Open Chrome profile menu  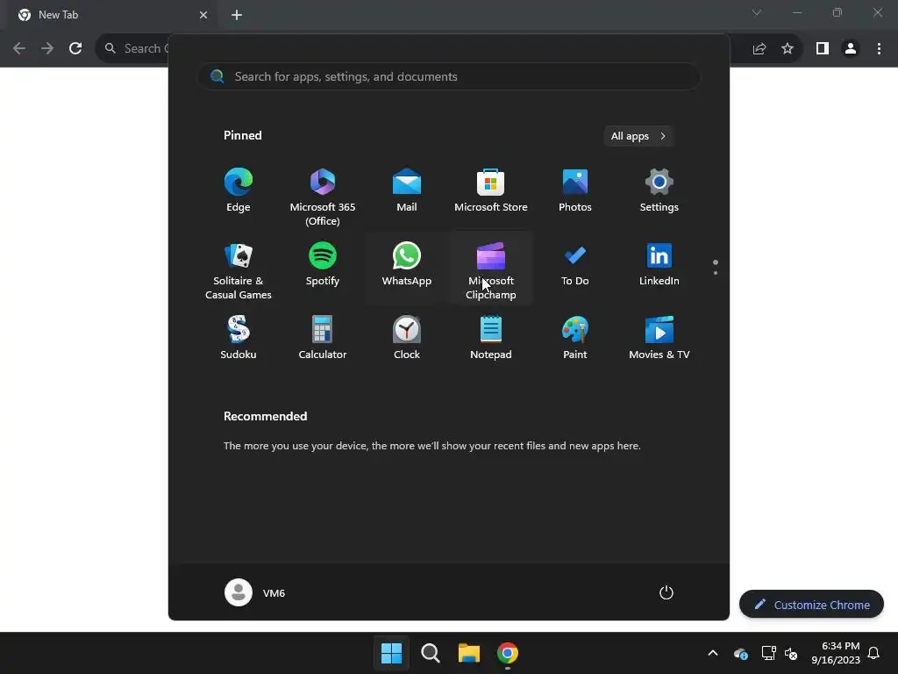click(851, 48)
